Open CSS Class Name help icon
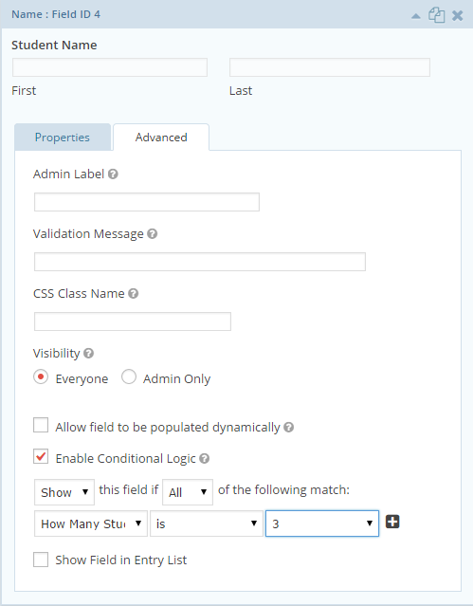Screen dimensions: 473x606 [134, 294]
